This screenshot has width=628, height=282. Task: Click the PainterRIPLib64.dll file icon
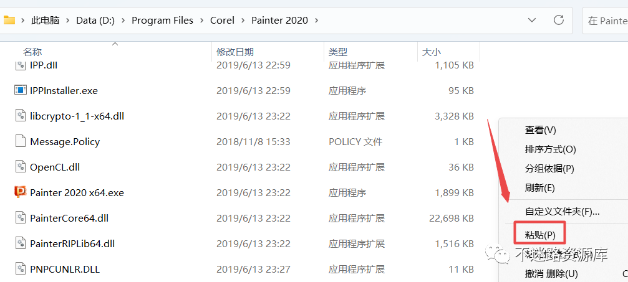[20, 243]
